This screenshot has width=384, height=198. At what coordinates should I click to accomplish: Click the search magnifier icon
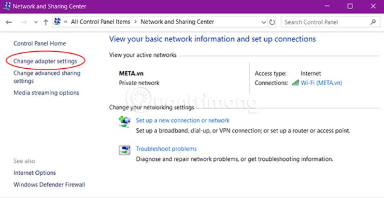(x=373, y=22)
